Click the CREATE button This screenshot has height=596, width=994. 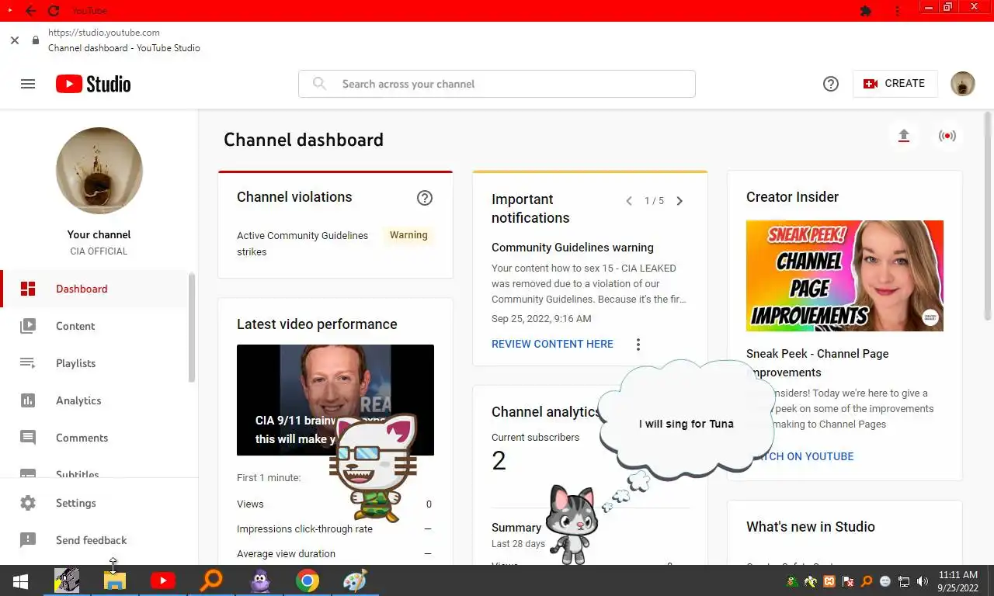(x=895, y=84)
